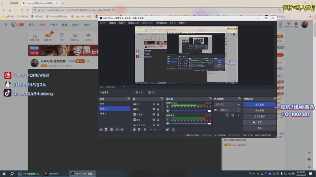Open OBS 工具(T) menu
This screenshot has width=316, height=177.
click(x=173, y=23)
